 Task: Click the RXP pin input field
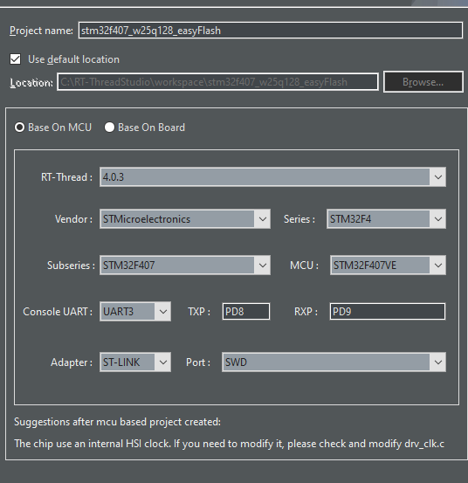coord(388,312)
